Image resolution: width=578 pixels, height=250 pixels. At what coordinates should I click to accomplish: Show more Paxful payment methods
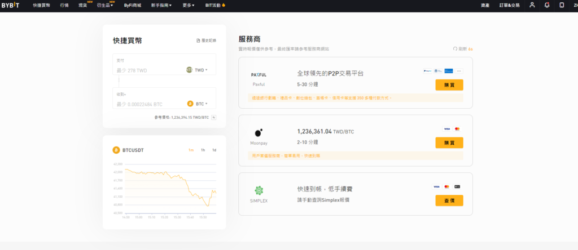459,71
